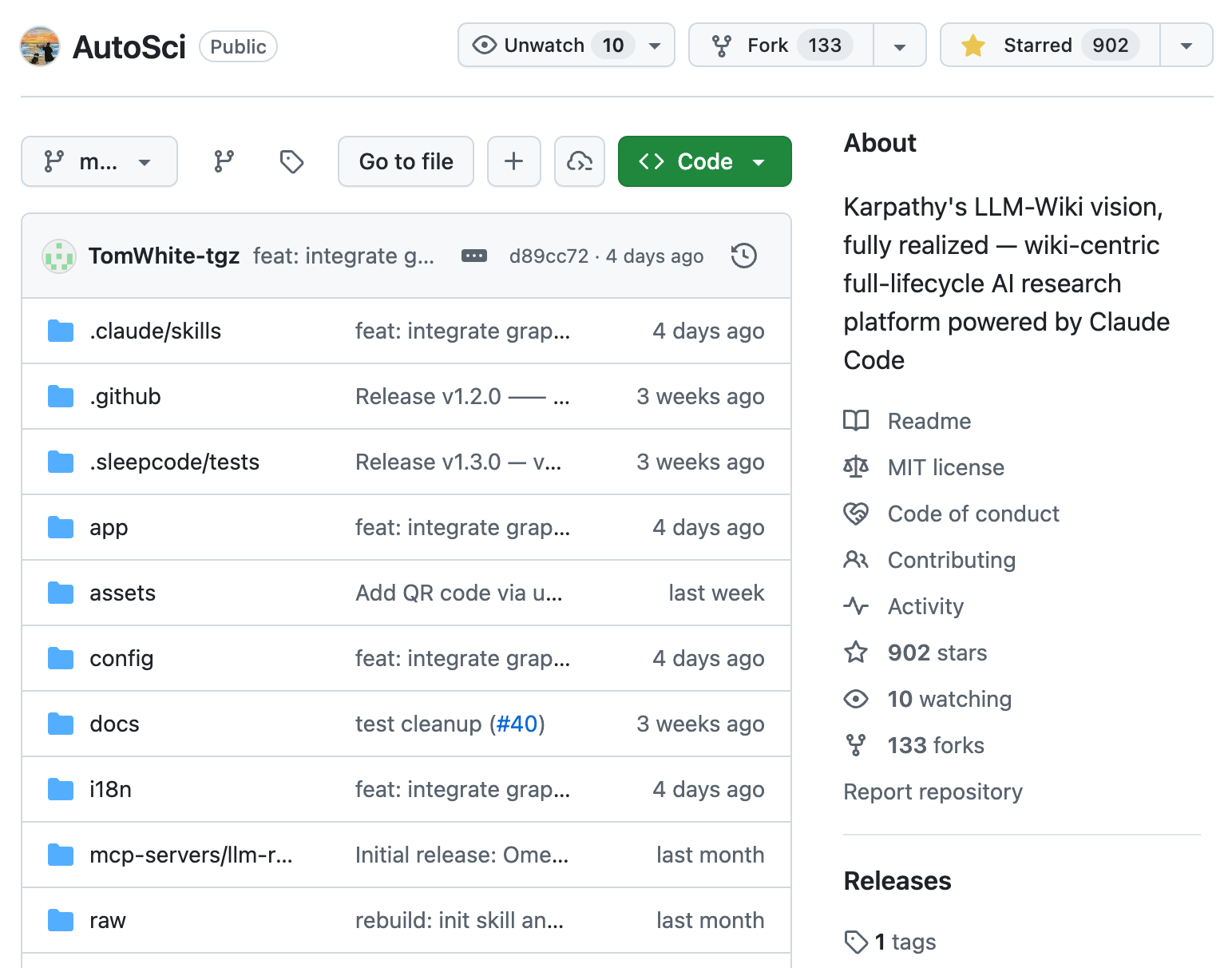View the 133 forks link
The width and height of the screenshot is (1228, 968).
tap(936, 745)
